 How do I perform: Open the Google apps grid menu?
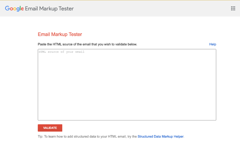point(233,8)
